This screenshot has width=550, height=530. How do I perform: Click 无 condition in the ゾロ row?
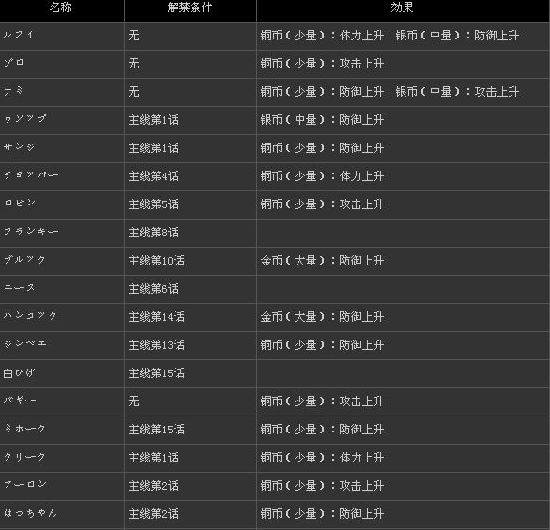coord(133,64)
